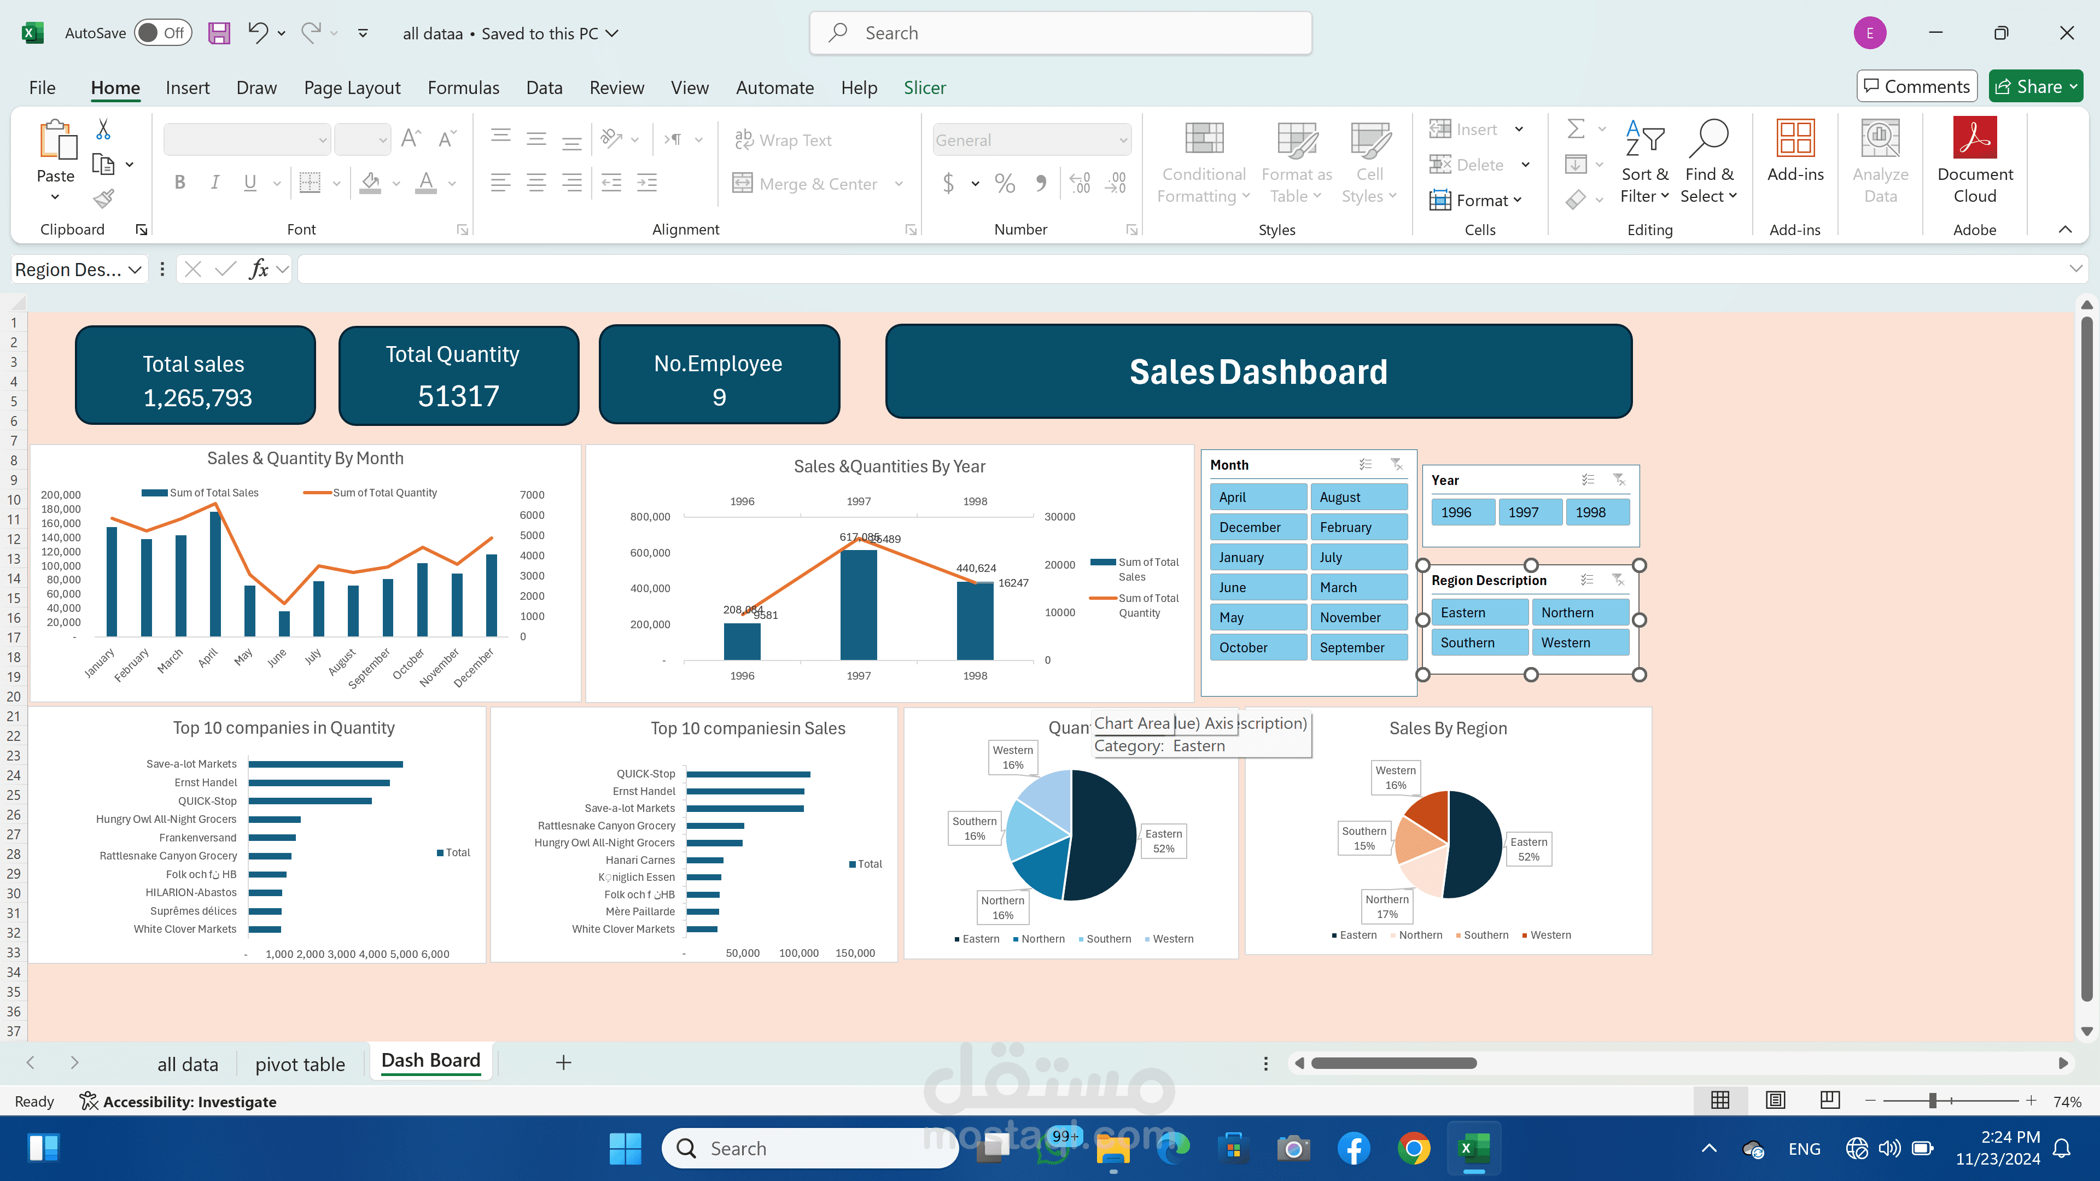Click the Format Painter brush icon
This screenshot has width=2100, height=1181.
pyautogui.click(x=103, y=198)
